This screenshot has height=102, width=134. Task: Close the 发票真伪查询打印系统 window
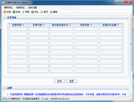pos(128,2)
